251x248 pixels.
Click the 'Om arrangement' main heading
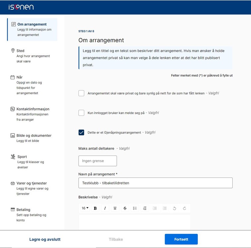pos(101,40)
